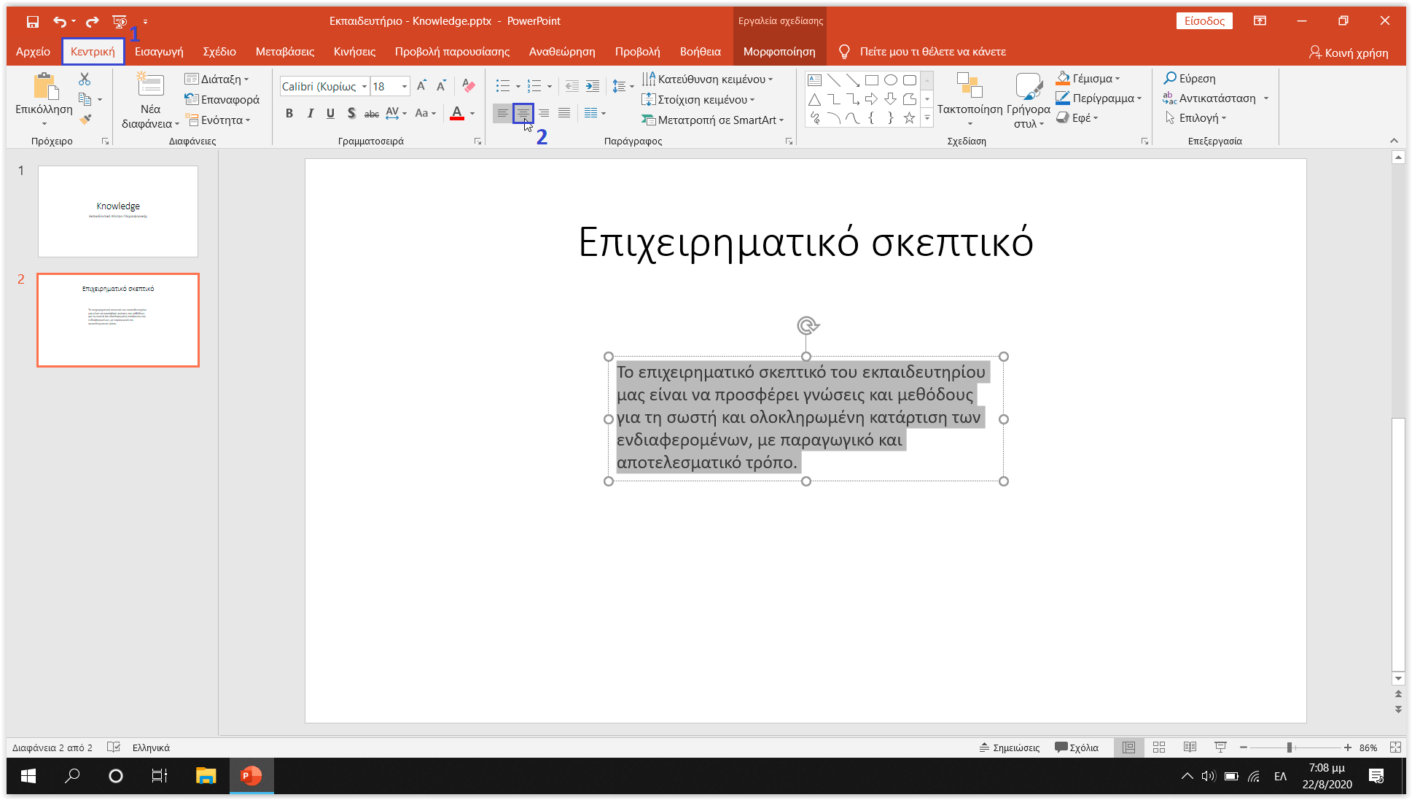Start slide show from beginning icon
1412x800 pixels.
pos(120,22)
